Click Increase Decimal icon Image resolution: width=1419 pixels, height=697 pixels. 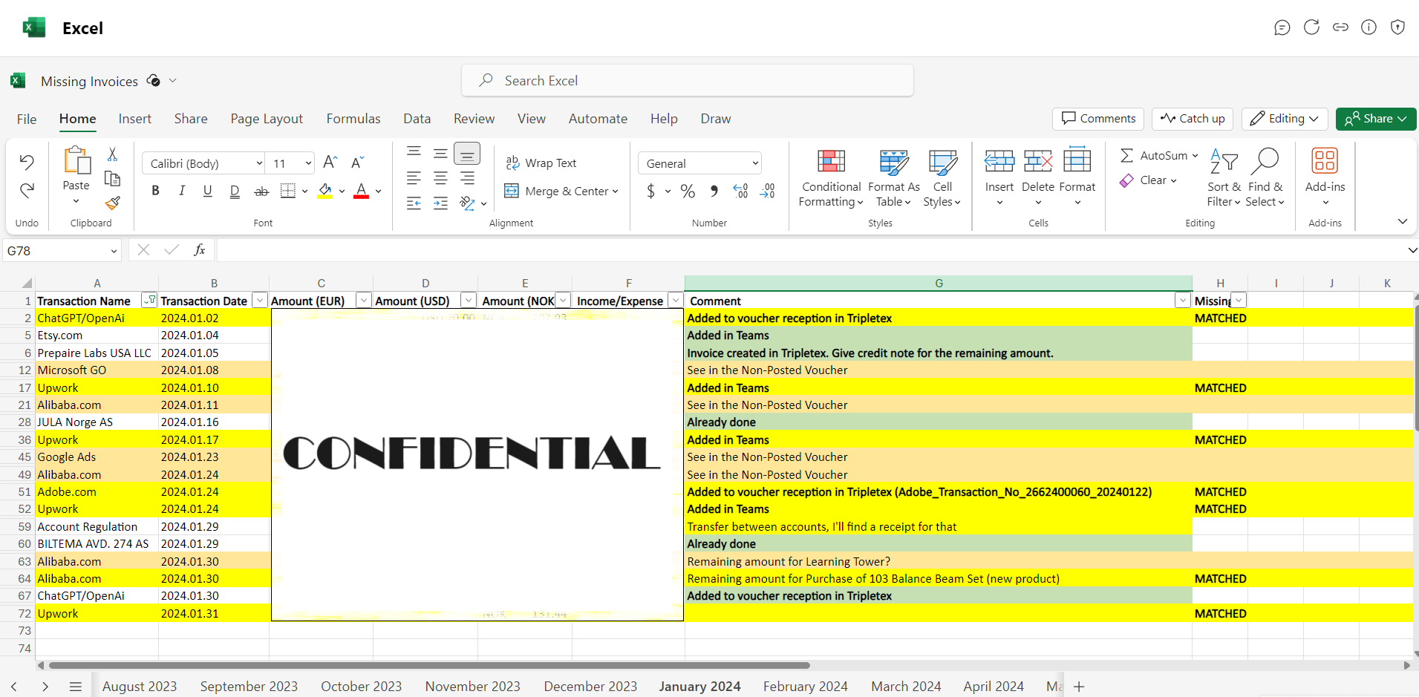(x=740, y=192)
